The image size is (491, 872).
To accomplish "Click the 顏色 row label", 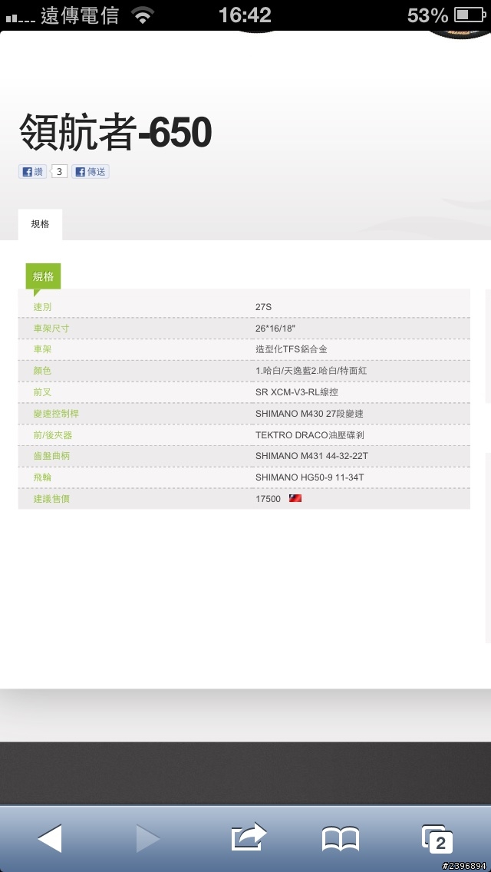I will click(42, 371).
